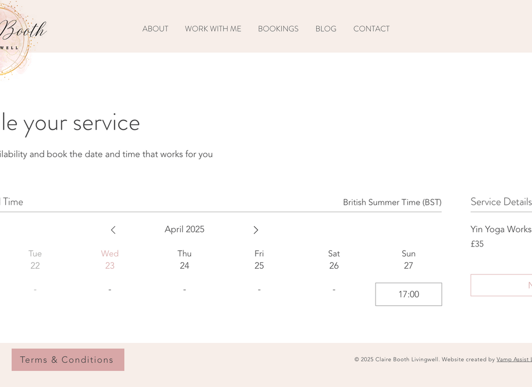Open WORK WITH ME page
Viewport: 532px width, 387px height.
(x=213, y=29)
